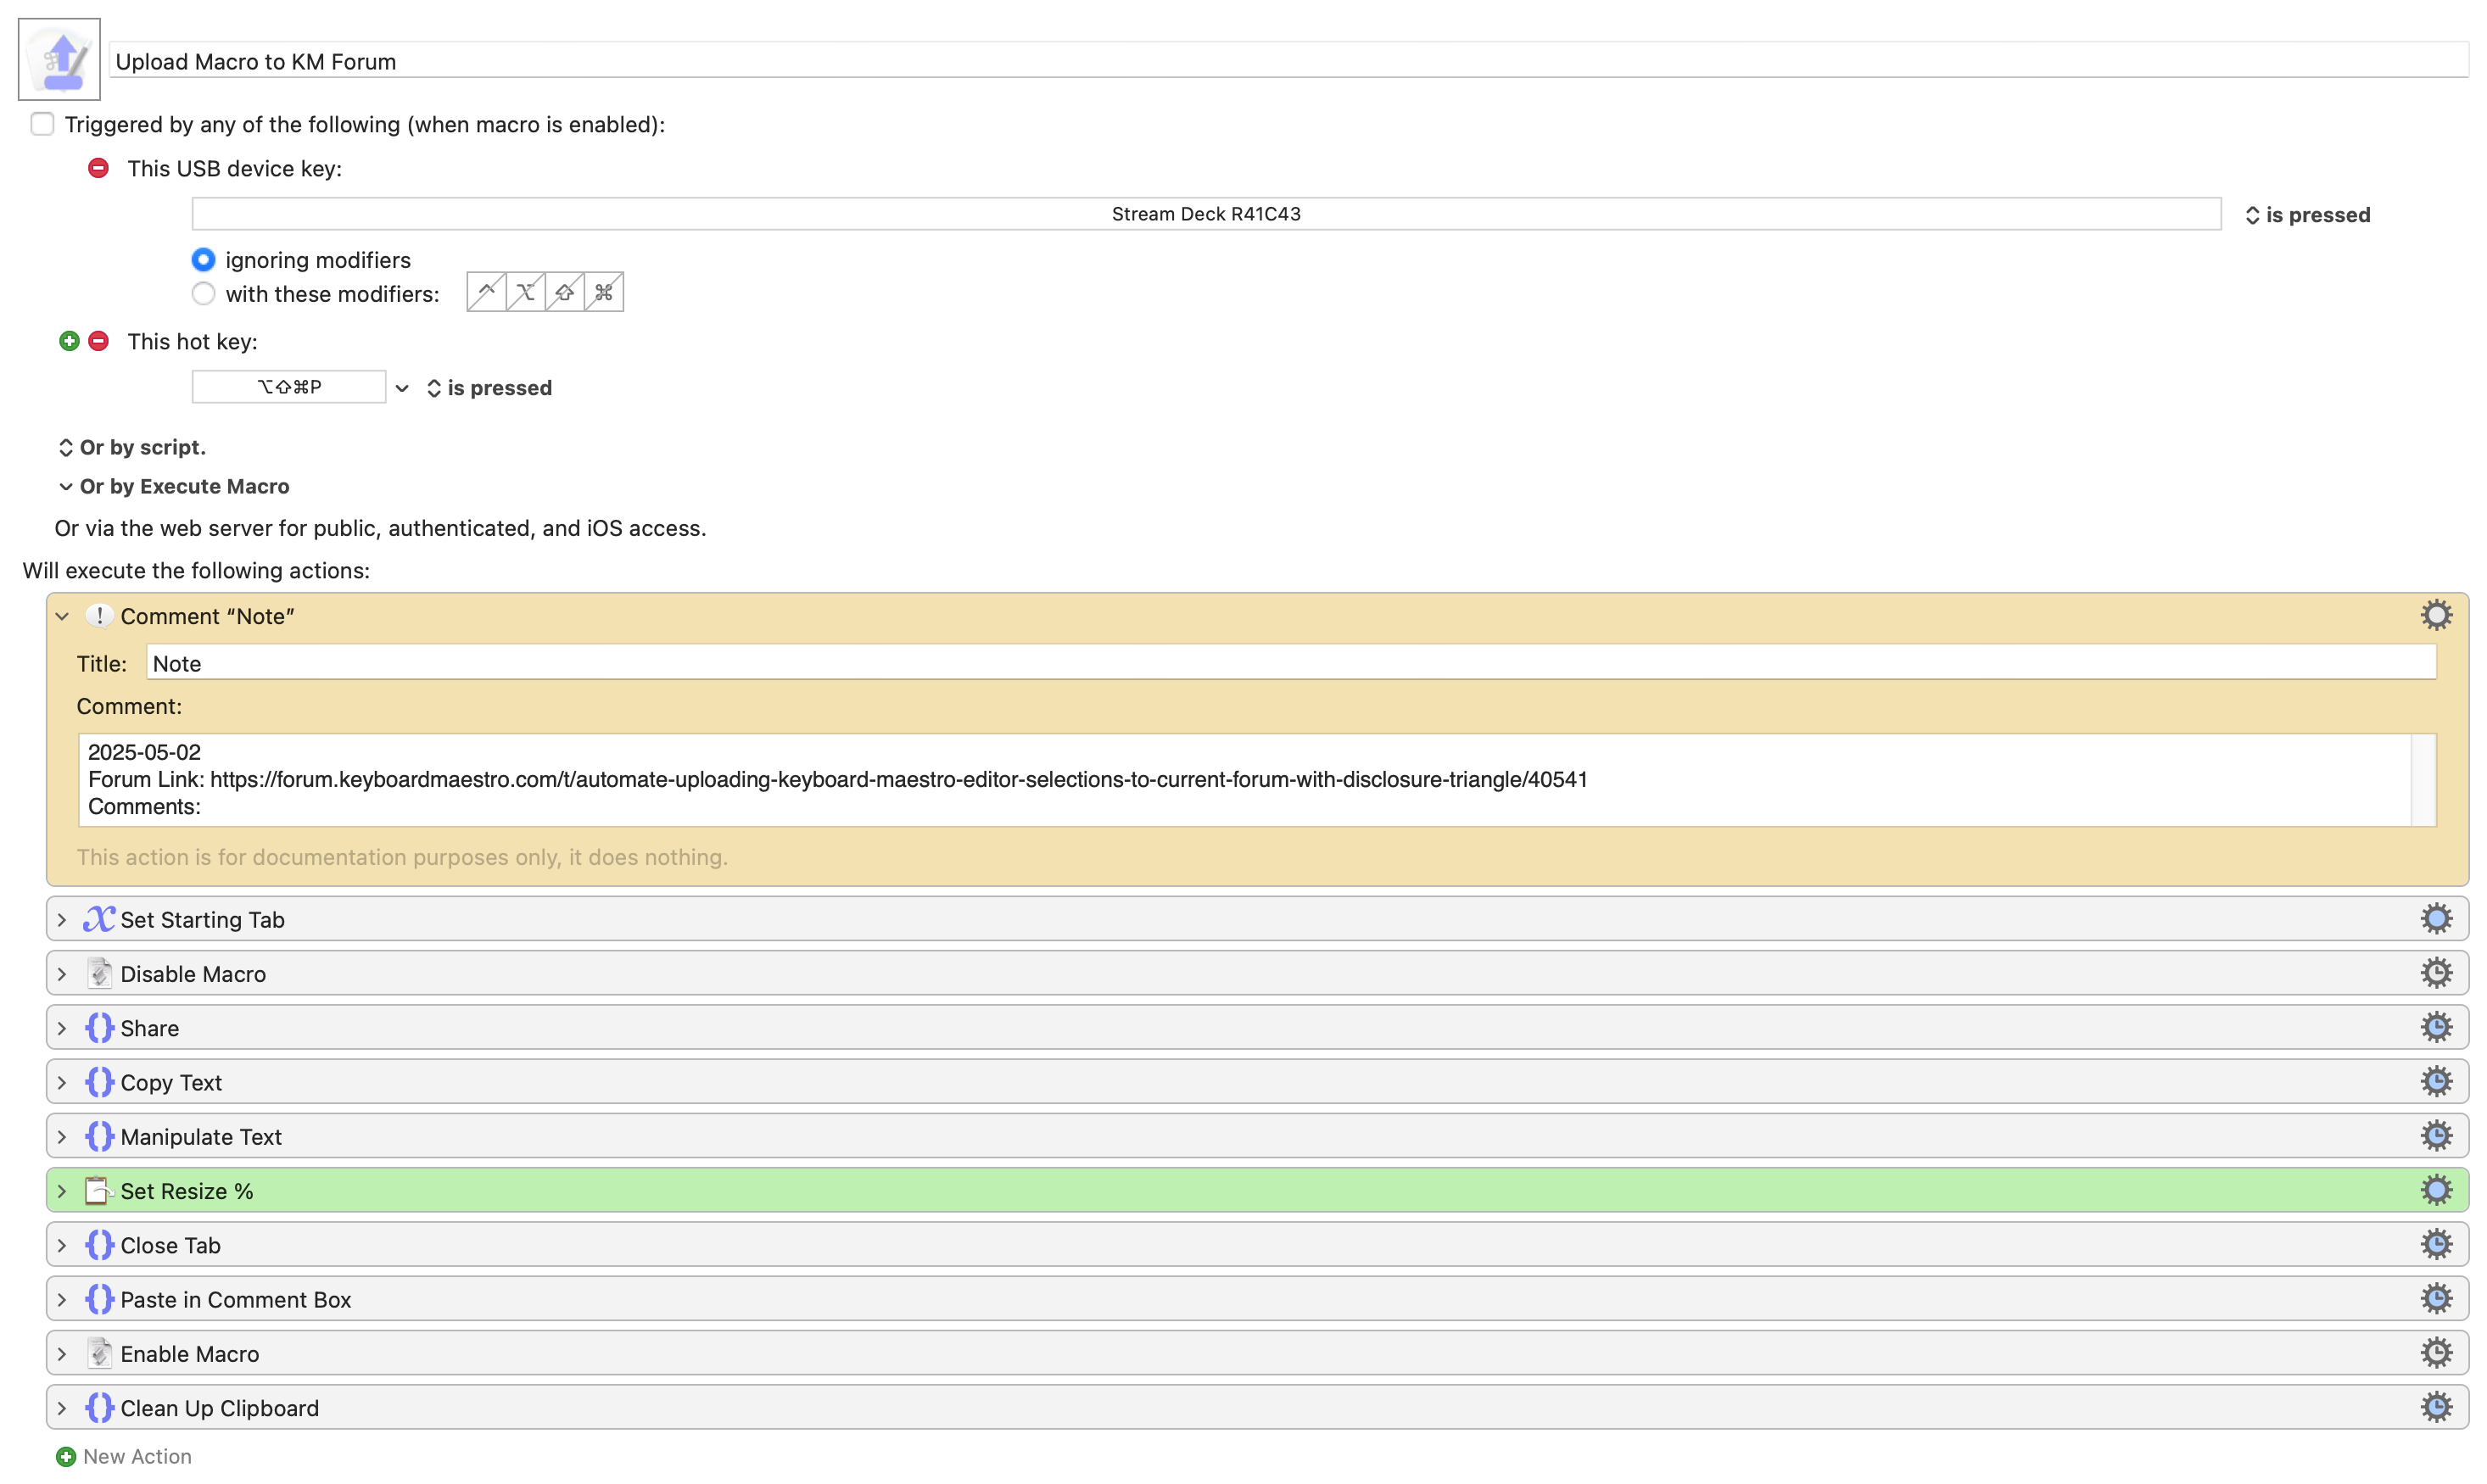
Task: Open gear menu for Comment Note action
Action: (x=2436, y=615)
